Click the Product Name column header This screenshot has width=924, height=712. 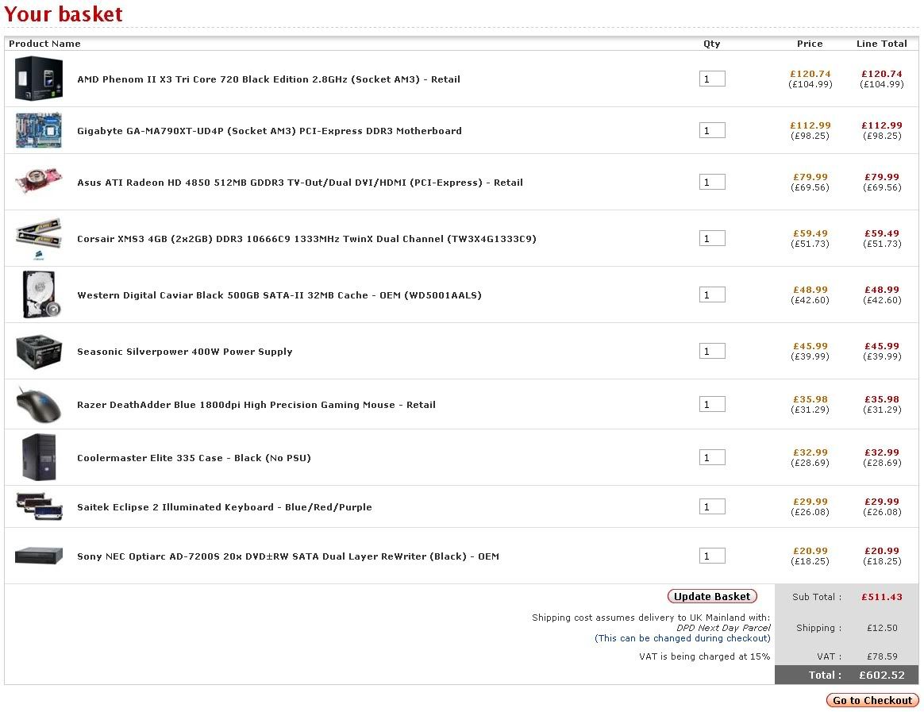[x=44, y=44]
